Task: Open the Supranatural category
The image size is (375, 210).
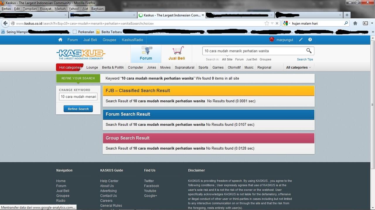Action: tap(185, 67)
